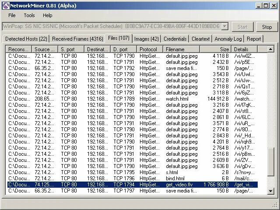This screenshot has width=280, height=210.
Task: Sort by the Destinat... column header
Action: [97, 49]
